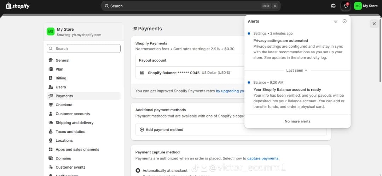Open Apps and sales channels
This screenshot has height=176, width=382.
click(83, 149)
